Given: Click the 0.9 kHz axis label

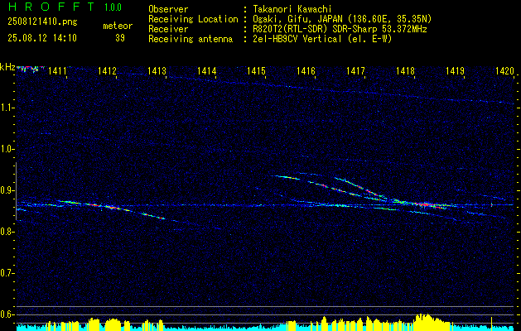Looking at the screenshot, I should (6, 190).
